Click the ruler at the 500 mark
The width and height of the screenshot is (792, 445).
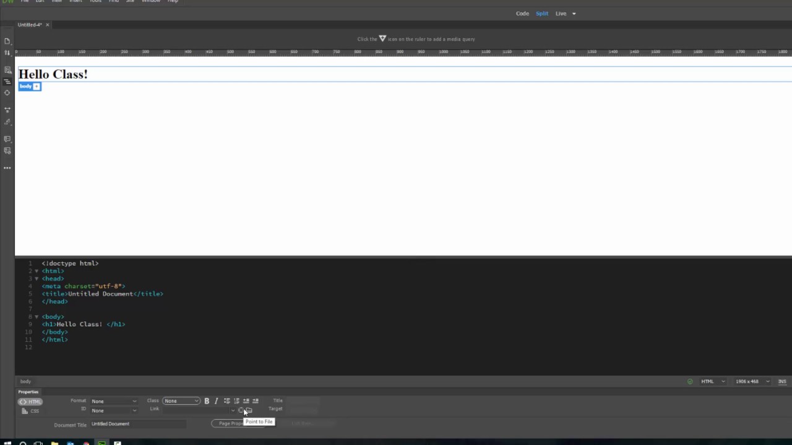click(230, 52)
